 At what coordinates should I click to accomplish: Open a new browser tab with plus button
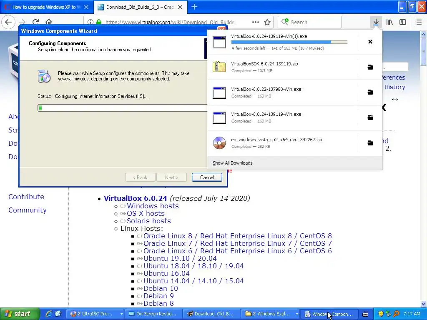point(194,7)
